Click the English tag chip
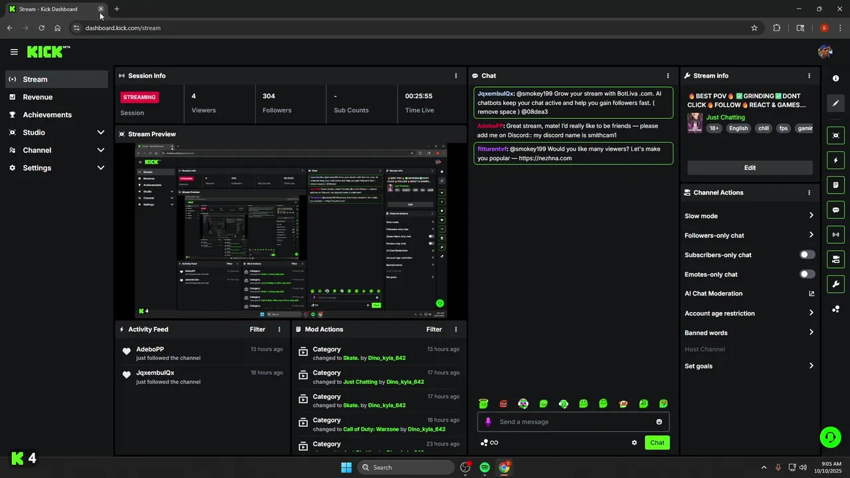 point(738,128)
